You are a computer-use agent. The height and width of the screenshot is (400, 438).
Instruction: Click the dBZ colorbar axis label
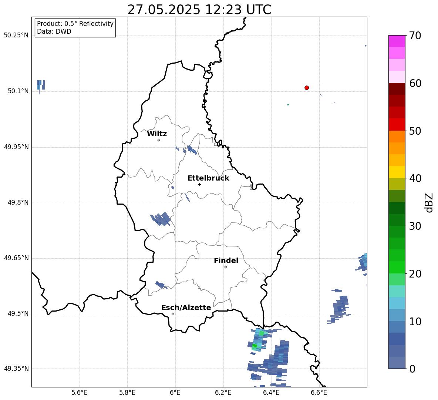point(429,203)
